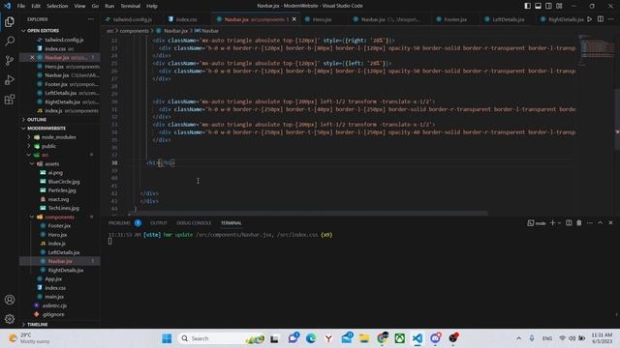This screenshot has width=620, height=348.
Task: Expand the node_modules folder
Action: pyautogui.click(x=58, y=137)
